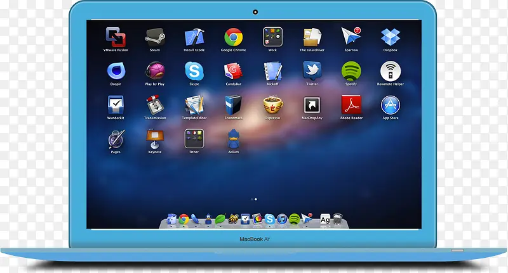Open the Espresso app icon
This screenshot has width=508, height=273.
(272, 105)
